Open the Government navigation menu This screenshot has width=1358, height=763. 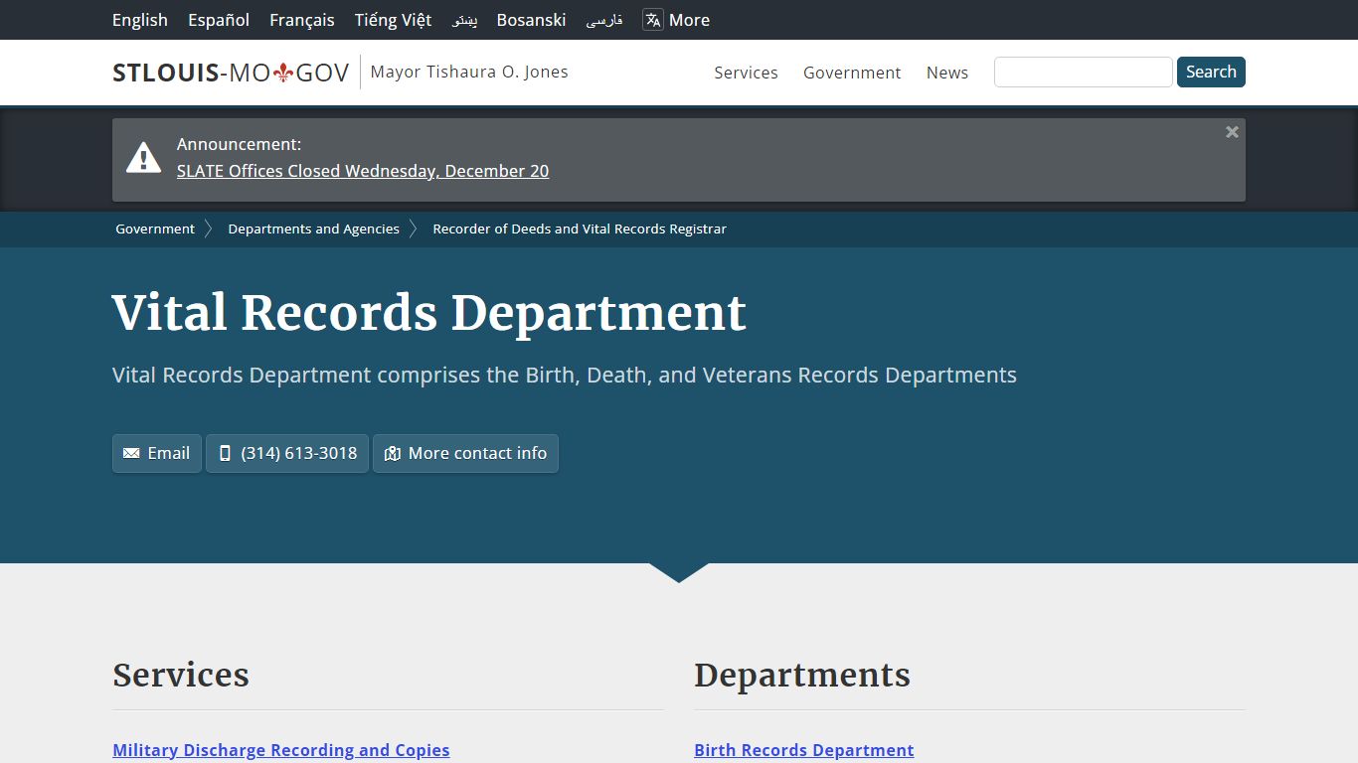pos(852,73)
